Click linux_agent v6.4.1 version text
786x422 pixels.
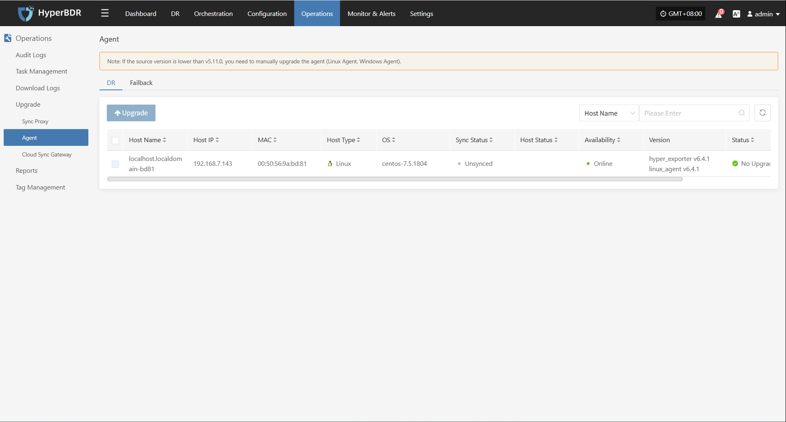point(674,169)
